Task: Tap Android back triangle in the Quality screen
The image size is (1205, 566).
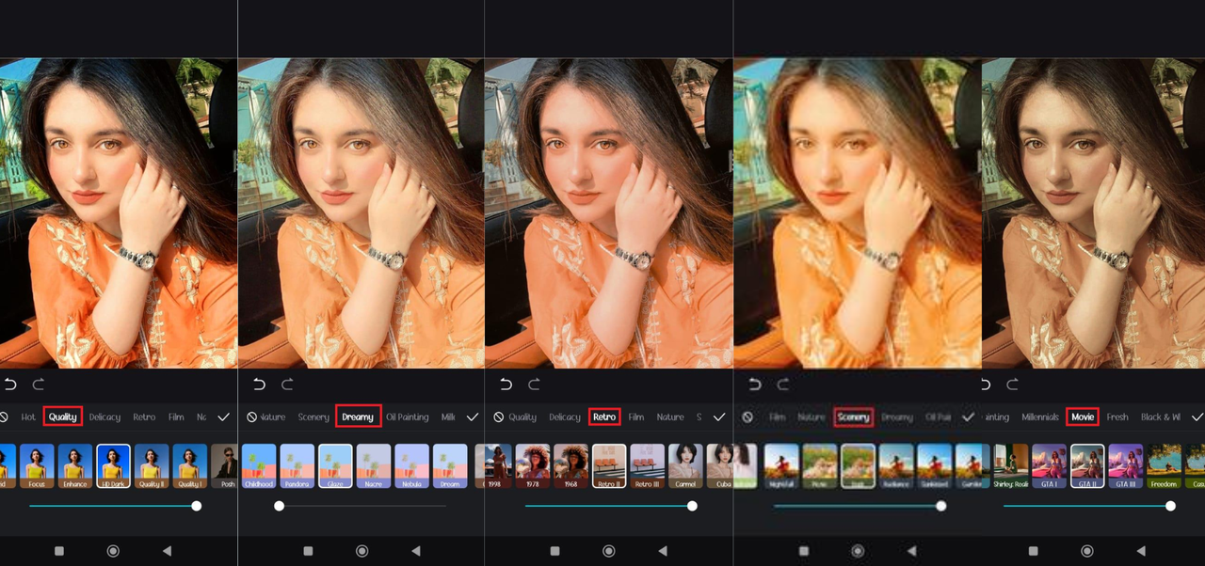Action: point(167,551)
